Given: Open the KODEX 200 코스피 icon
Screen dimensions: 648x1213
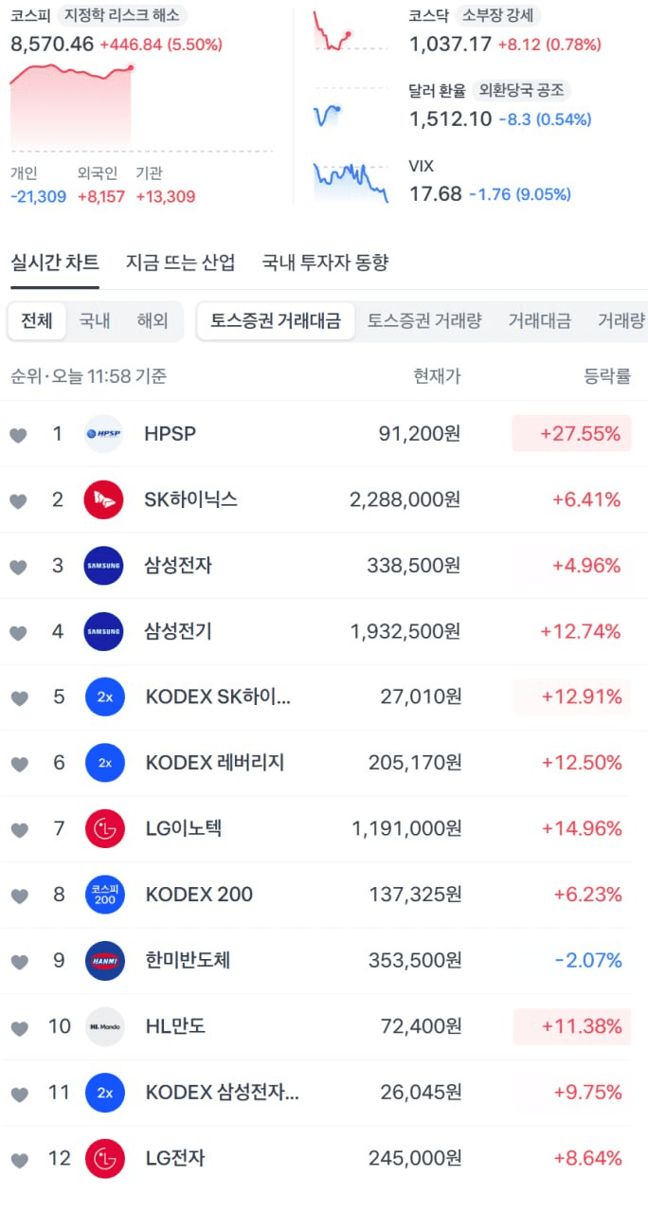Looking at the screenshot, I should click(104, 895).
